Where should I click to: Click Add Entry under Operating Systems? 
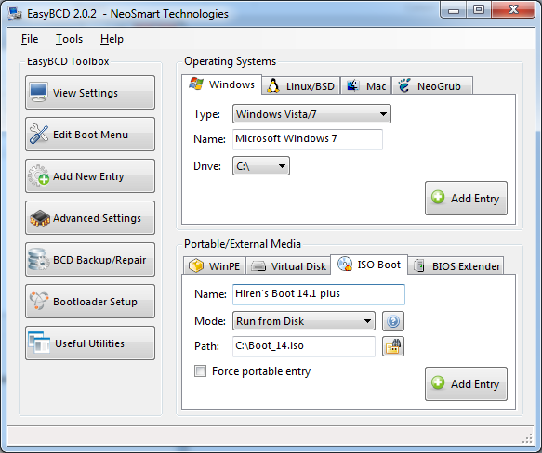[466, 199]
